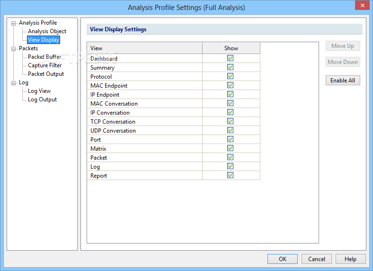The height and width of the screenshot is (271, 373).
Task: Select the Log row in view list
Action: [x=95, y=167]
